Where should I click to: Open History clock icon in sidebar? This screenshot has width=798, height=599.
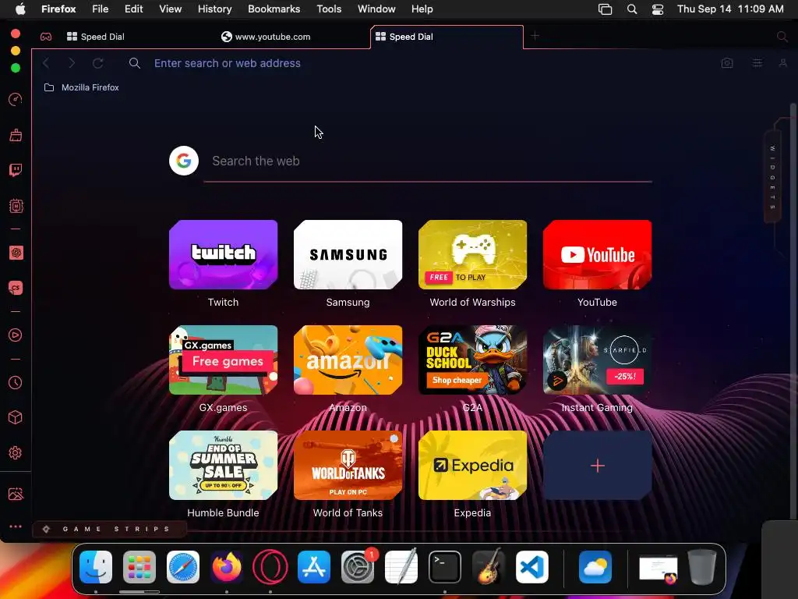click(x=16, y=382)
